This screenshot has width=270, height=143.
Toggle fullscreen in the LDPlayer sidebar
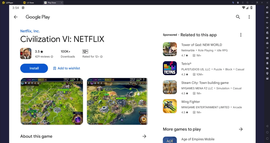[267, 28]
